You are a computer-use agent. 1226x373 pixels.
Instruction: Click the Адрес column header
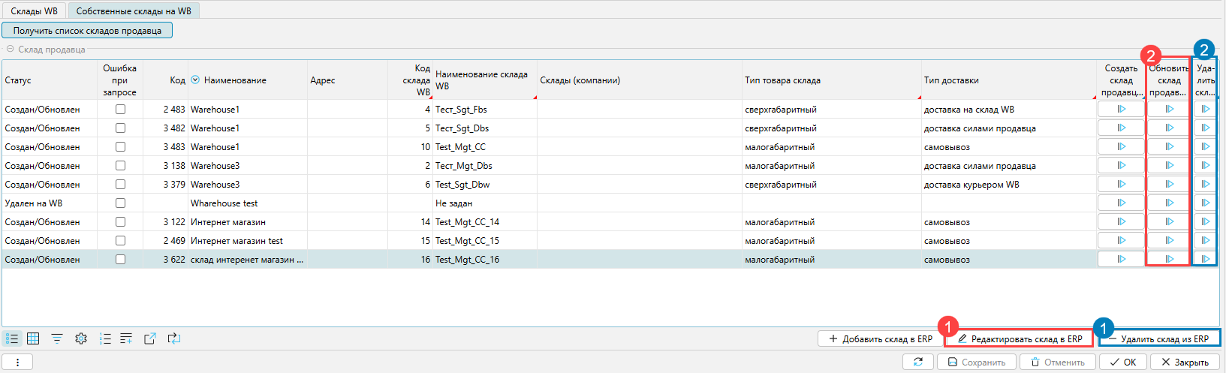pyautogui.click(x=348, y=80)
